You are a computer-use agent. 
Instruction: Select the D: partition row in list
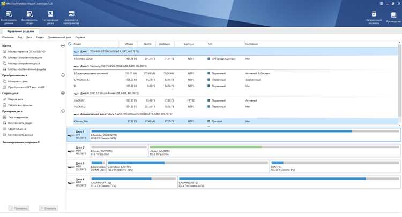coord(235,86)
